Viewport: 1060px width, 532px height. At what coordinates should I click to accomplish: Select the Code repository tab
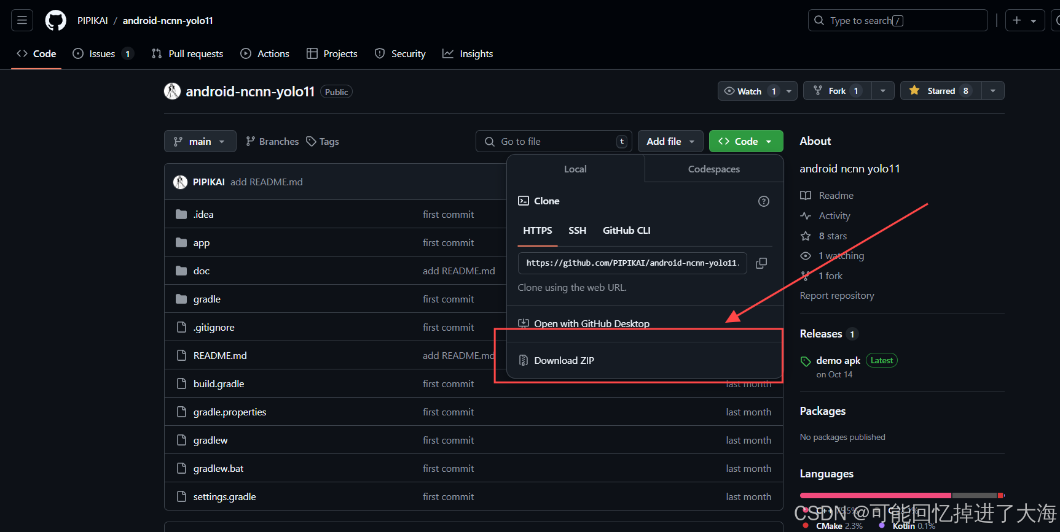36,53
